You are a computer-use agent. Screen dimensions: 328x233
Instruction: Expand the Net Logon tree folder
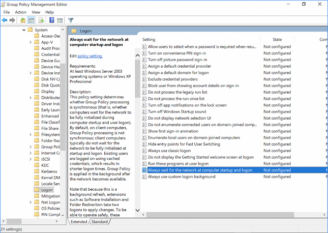pyautogui.click(x=31, y=202)
